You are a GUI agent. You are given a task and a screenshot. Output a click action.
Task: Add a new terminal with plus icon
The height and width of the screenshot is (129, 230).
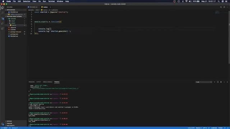click(x=215, y=82)
